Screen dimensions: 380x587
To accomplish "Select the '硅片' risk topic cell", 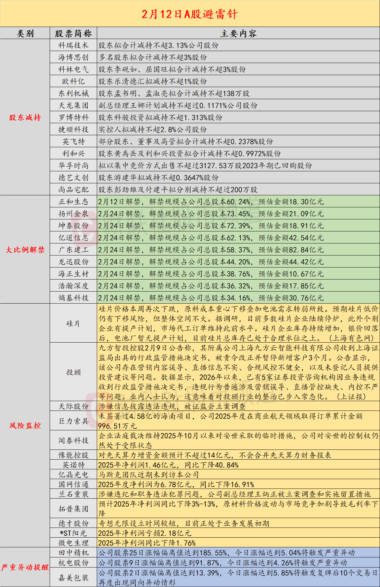I will click(73, 323).
